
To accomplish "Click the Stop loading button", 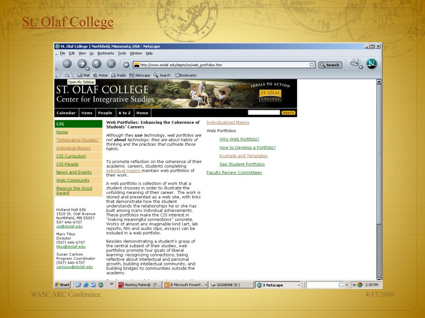I will pyautogui.click(x=111, y=64).
